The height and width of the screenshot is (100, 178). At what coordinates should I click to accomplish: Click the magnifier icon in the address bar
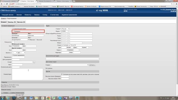point(172,4)
